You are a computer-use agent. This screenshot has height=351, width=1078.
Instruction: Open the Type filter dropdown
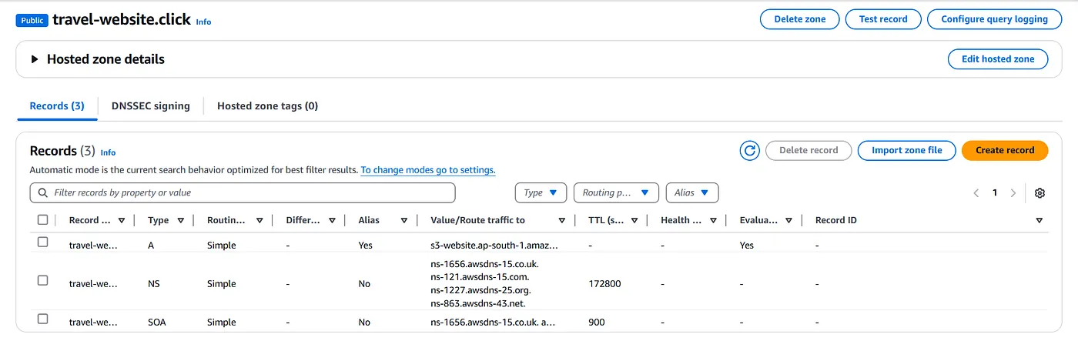coord(541,193)
